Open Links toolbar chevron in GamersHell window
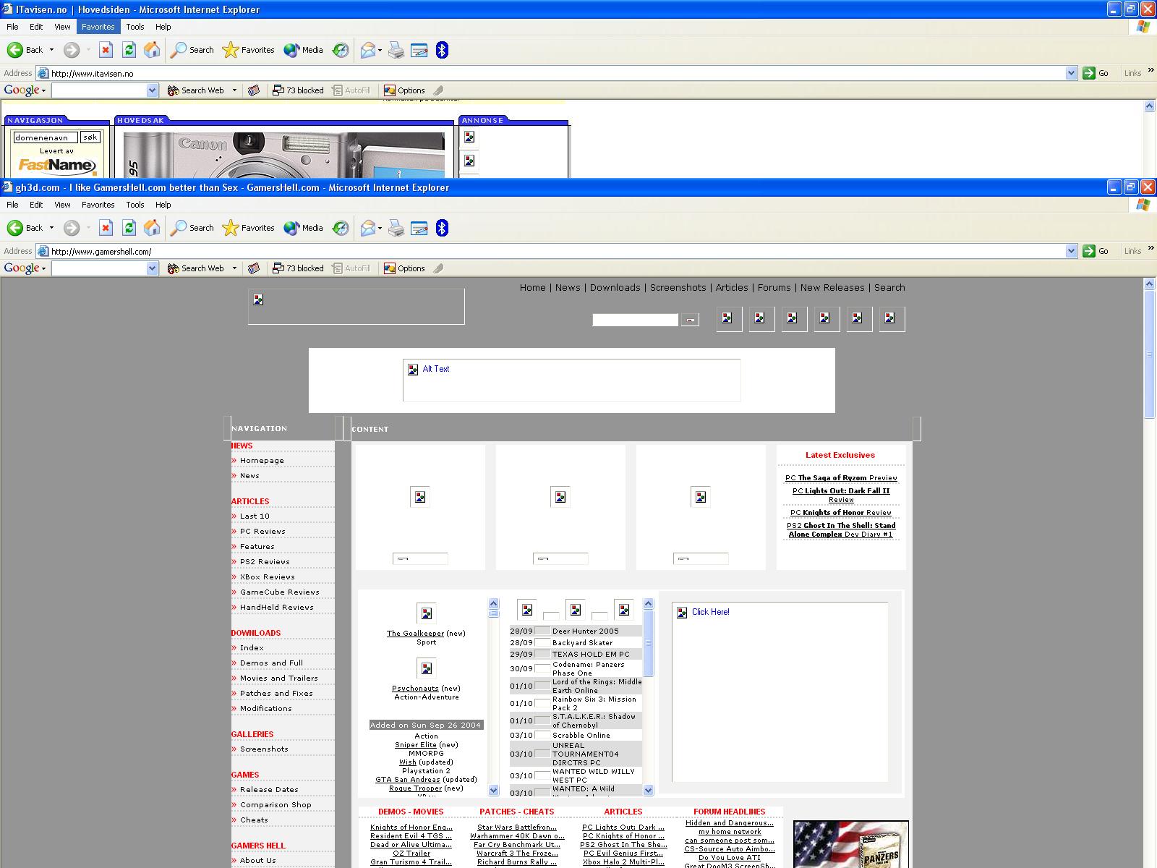 point(1150,248)
